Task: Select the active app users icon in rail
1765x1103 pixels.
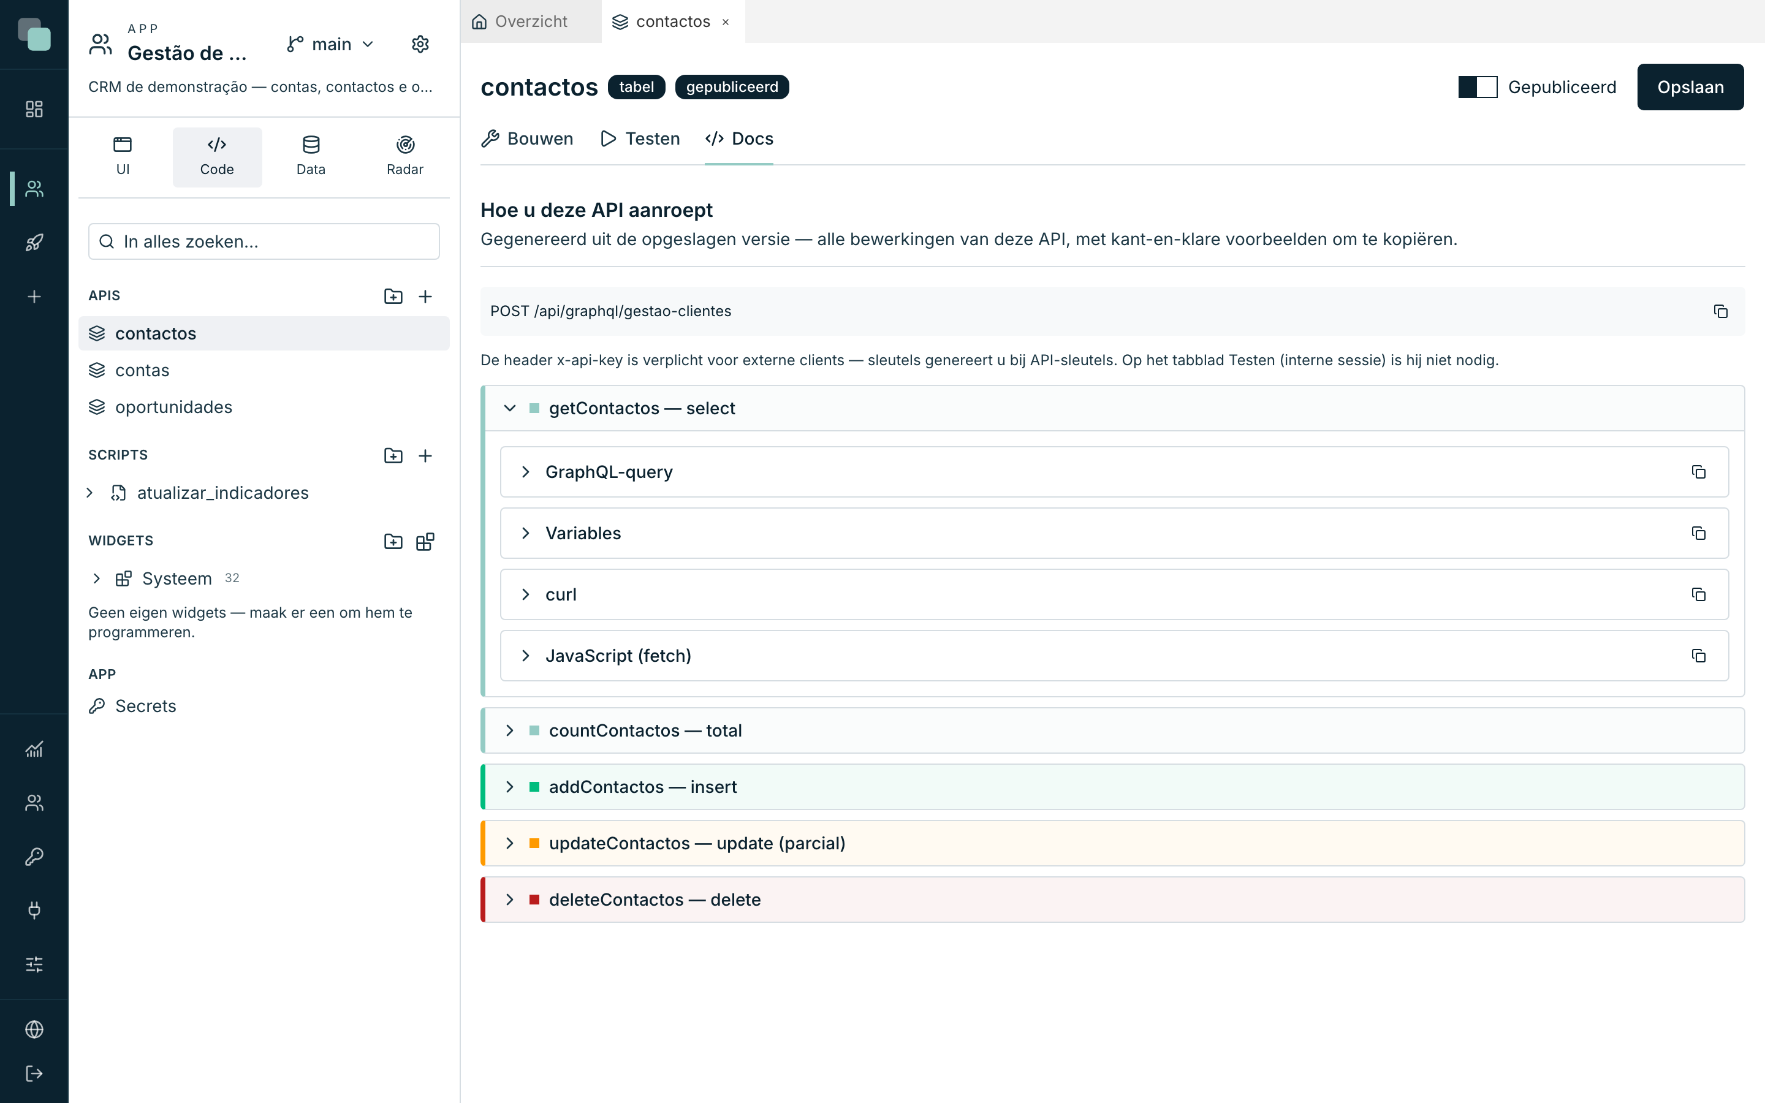Action: coord(34,189)
